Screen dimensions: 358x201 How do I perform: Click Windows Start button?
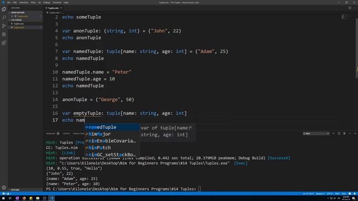(3, 198)
